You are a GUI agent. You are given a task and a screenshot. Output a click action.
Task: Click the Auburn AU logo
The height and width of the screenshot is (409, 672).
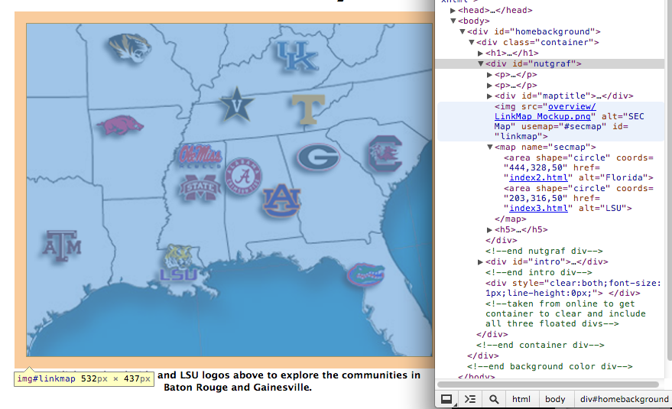(x=281, y=200)
